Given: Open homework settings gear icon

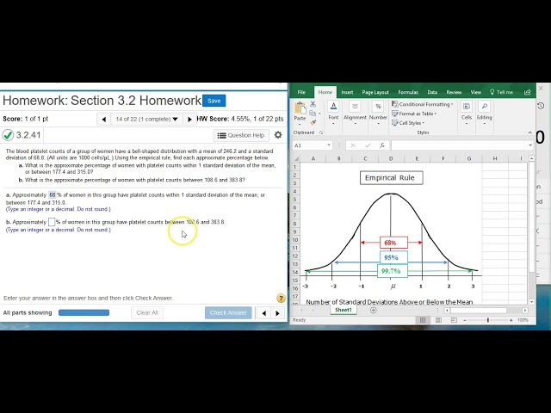Looking at the screenshot, I should click(x=278, y=135).
